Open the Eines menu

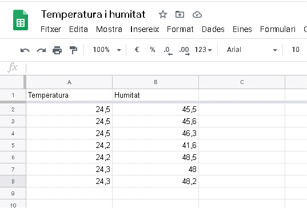242,29
